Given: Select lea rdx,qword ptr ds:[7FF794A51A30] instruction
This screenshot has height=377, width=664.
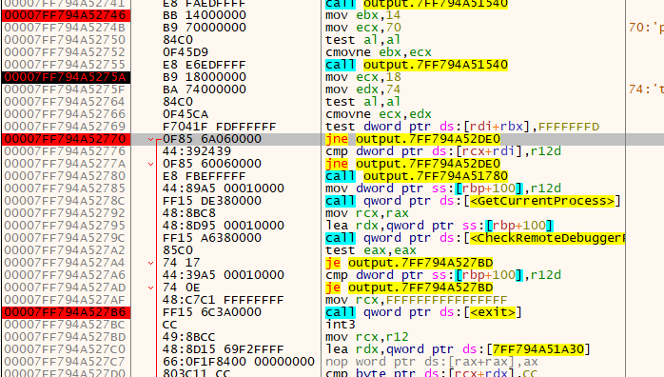Looking at the screenshot, I should (x=458, y=349).
